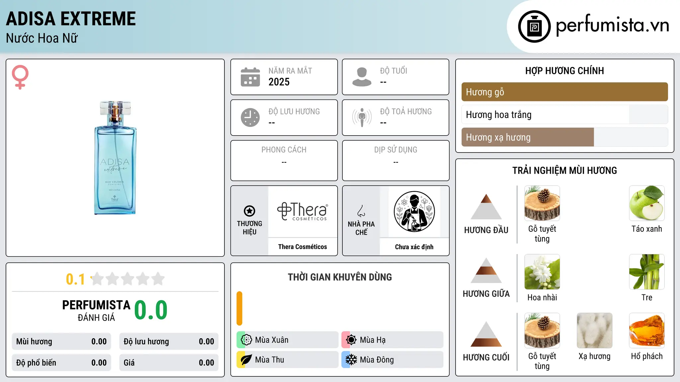
Task: Click the clock icon beside Độ lưu hương
Action: [x=250, y=117]
